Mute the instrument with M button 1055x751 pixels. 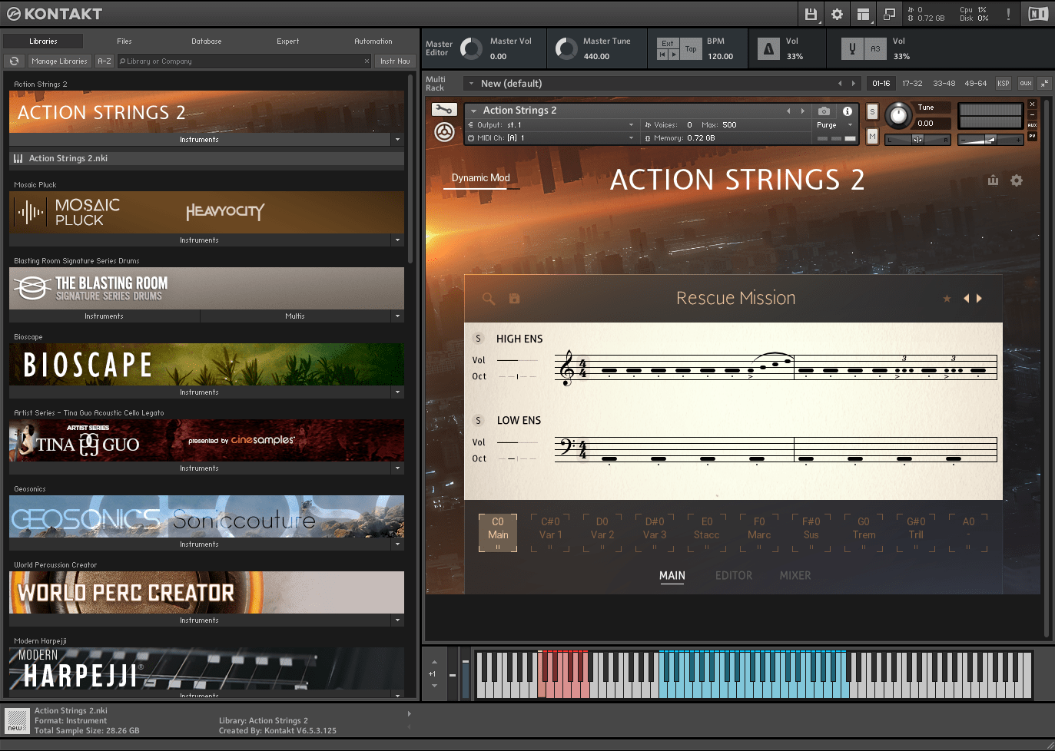pos(872,136)
